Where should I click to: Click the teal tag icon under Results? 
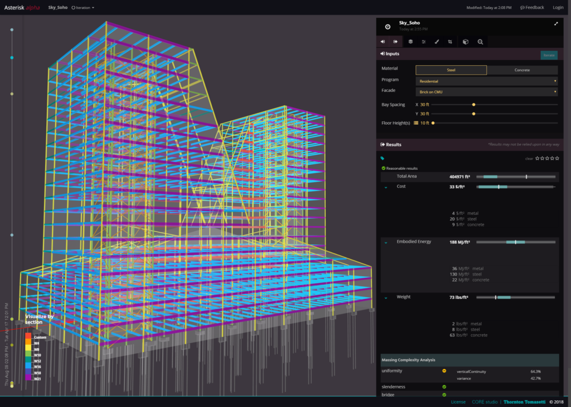pos(383,158)
